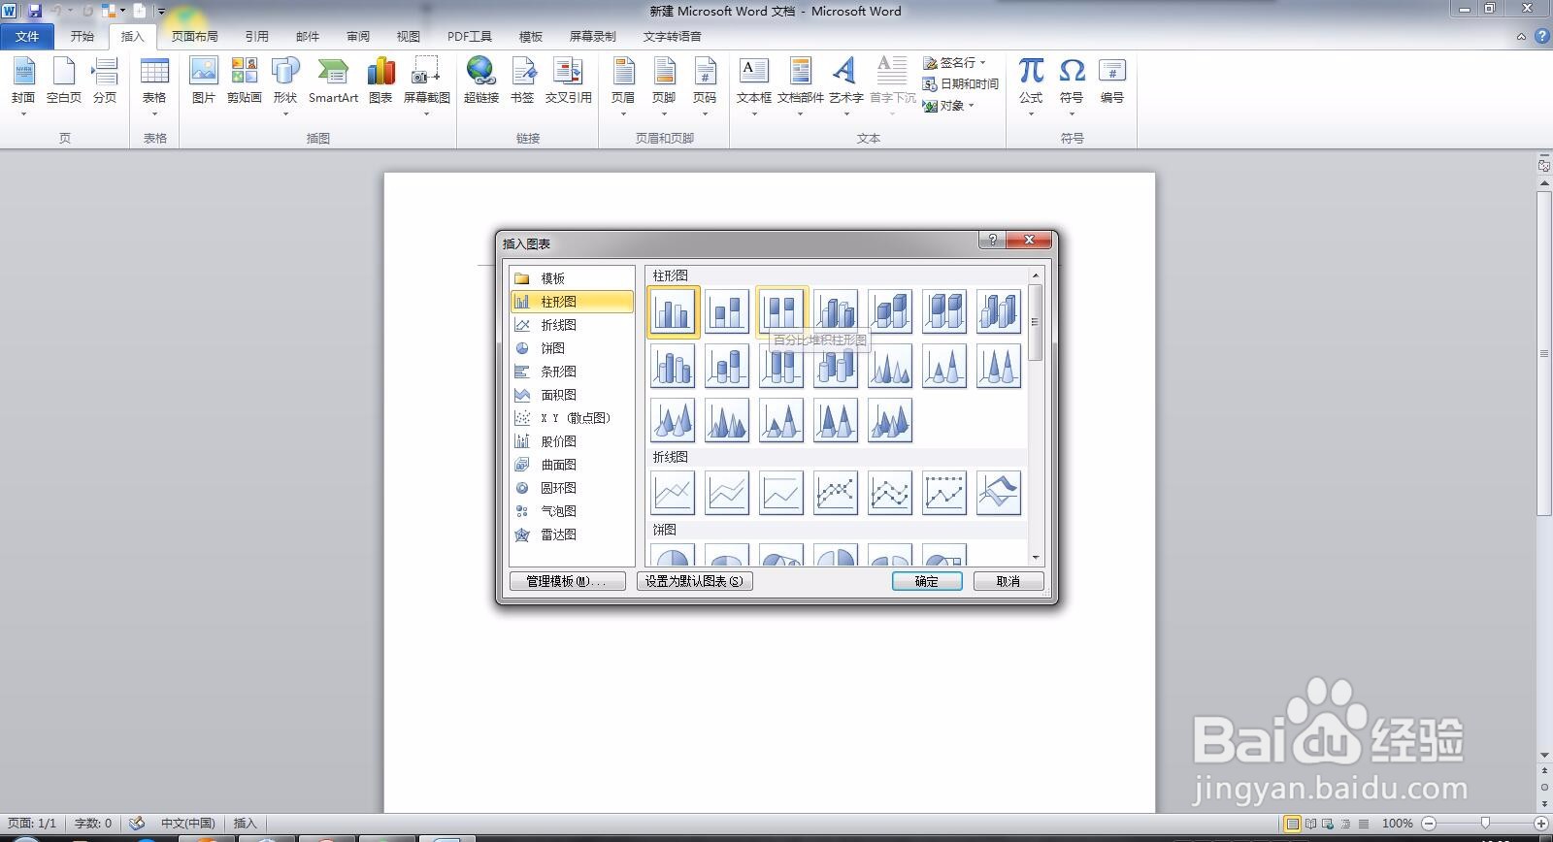Click language indicator 中文(中国)
The width and height of the screenshot is (1553, 842).
tap(187, 824)
